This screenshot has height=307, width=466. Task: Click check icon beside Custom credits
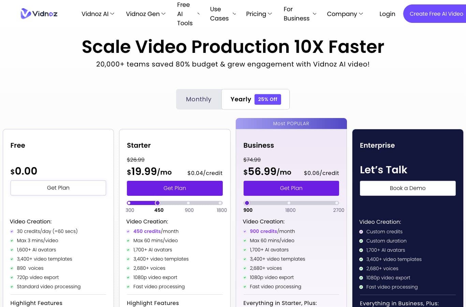coord(361,232)
